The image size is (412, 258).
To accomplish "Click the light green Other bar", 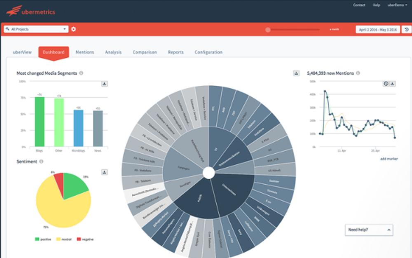I will tap(59, 122).
